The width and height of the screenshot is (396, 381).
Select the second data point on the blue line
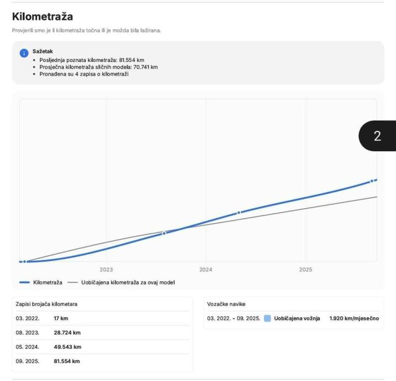(x=164, y=233)
